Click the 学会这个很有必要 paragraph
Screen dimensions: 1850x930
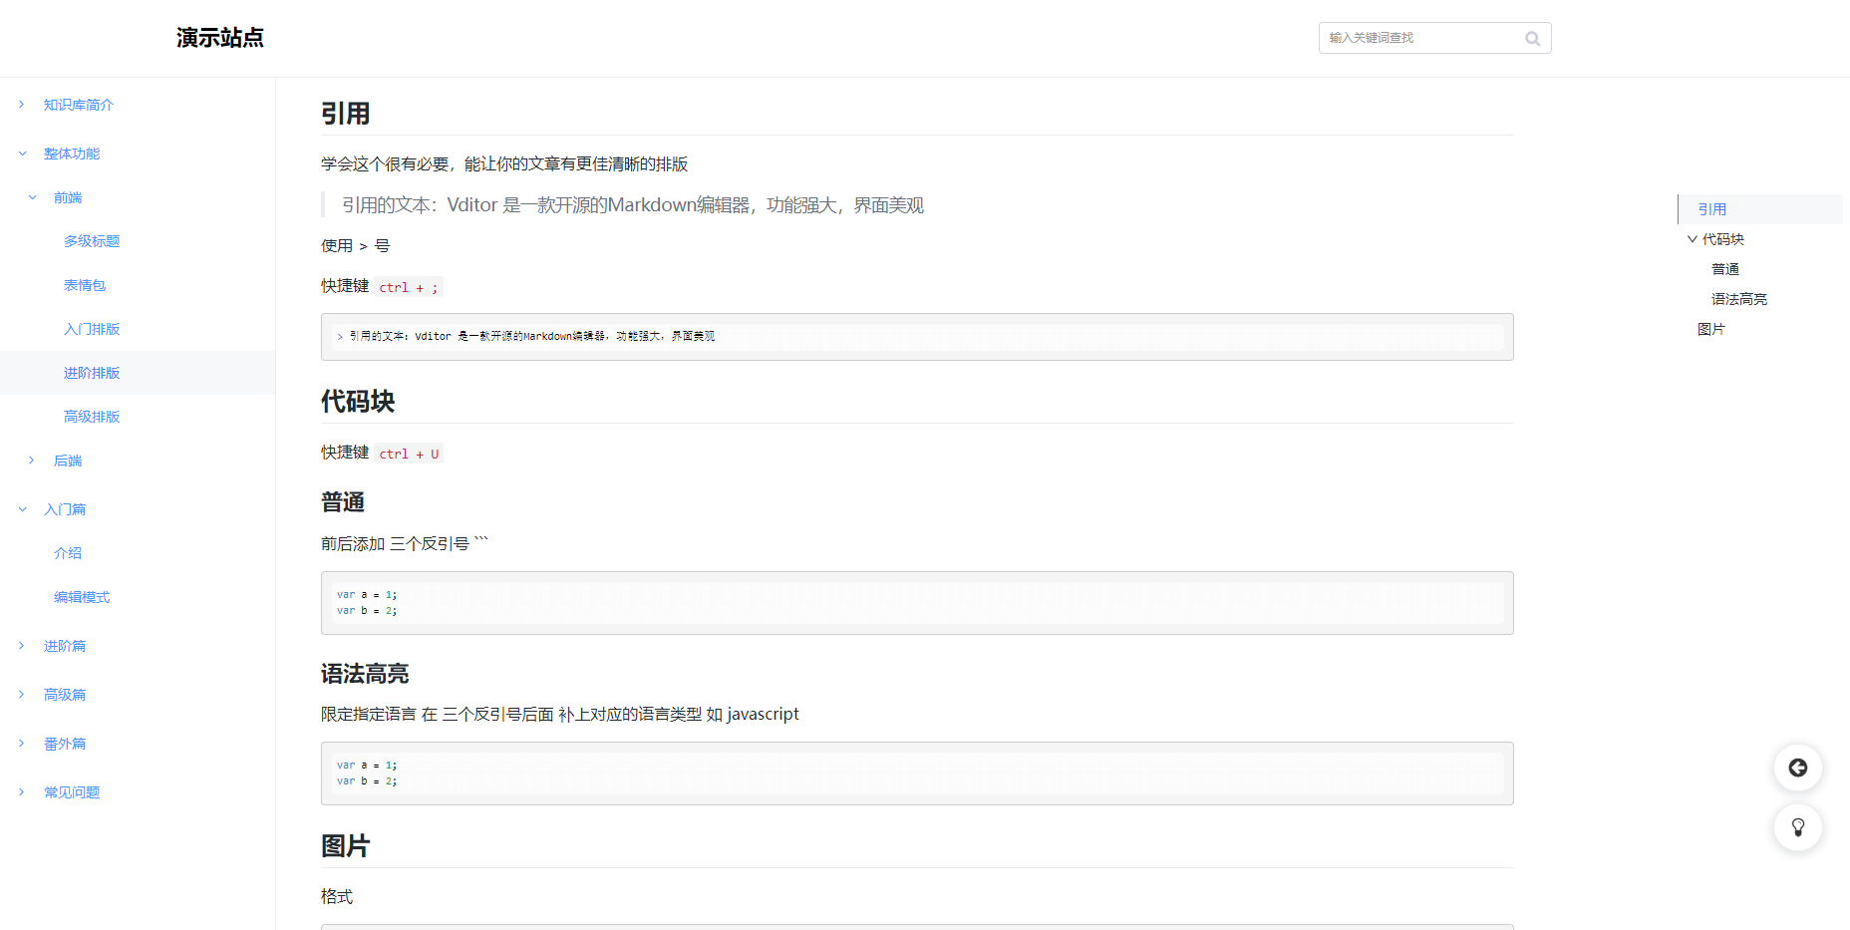pyautogui.click(x=504, y=164)
